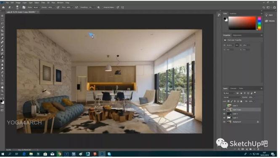
Task: Select the Brush tool
Action: coord(2,46)
